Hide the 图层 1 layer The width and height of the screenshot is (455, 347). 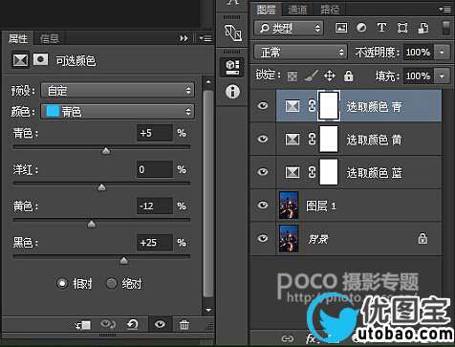263,205
